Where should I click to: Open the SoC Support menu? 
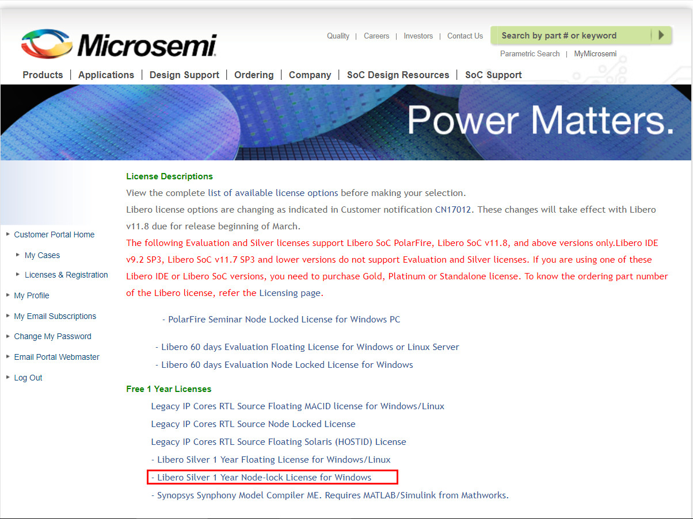tap(493, 75)
